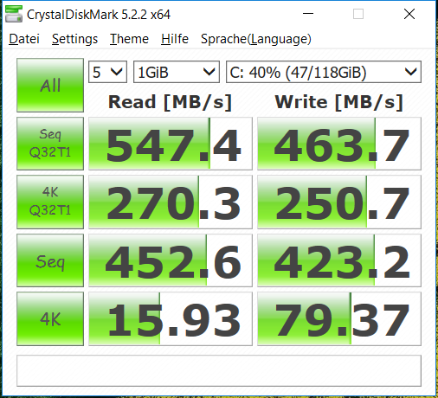The width and height of the screenshot is (438, 398).
Task: Select the 250.7 4K Q32T1 write result
Action: [x=339, y=202]
